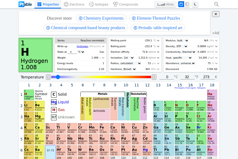The height and width of the screenshot is (159, 238).
Task: Click the Pnictogens group label
Action: coord(180,88)
